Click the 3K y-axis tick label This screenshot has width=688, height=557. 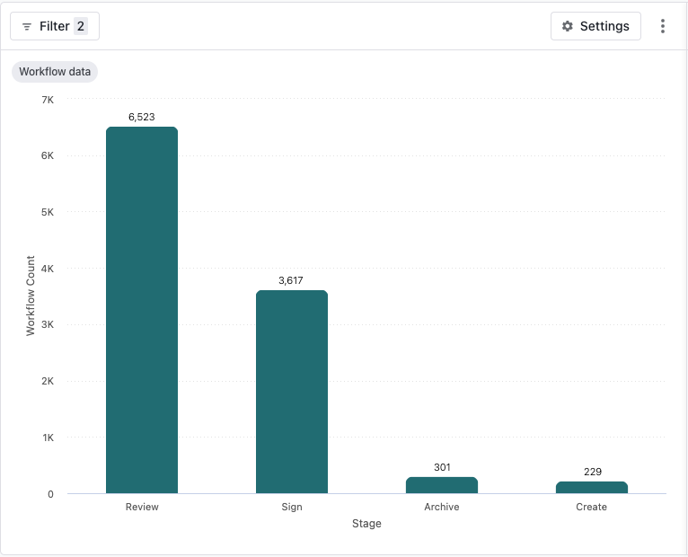[x=48, y=325]
